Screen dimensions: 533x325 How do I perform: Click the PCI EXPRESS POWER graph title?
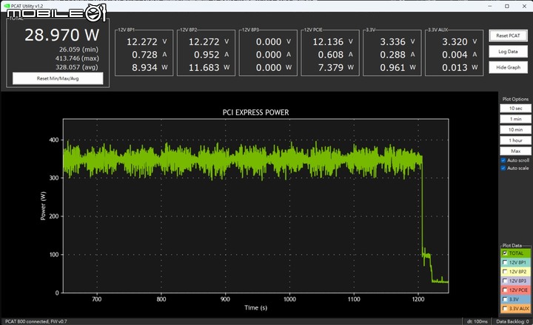click(x=255, y=112)
